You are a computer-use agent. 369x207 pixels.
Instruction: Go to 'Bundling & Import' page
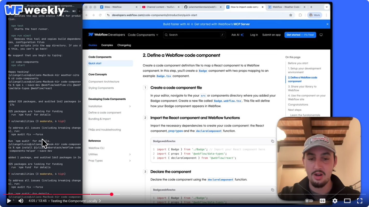coord(99,119)
